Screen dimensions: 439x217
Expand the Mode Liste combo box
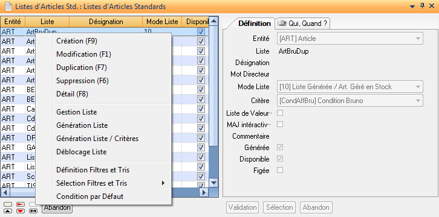click(350, 87)
